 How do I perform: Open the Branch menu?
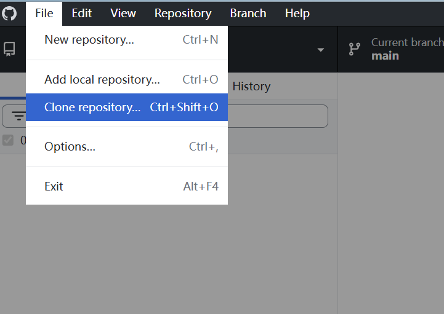click(248, 13)
